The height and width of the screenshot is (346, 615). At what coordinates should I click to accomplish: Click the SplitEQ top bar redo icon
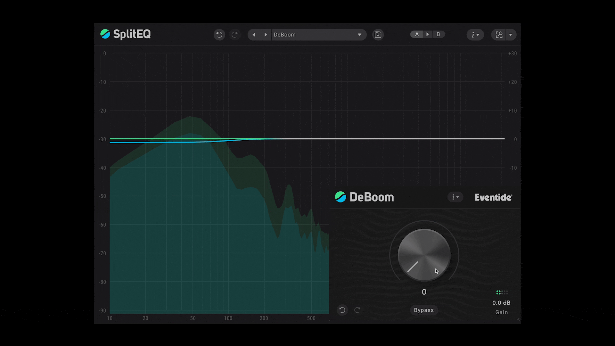[234, 35]
